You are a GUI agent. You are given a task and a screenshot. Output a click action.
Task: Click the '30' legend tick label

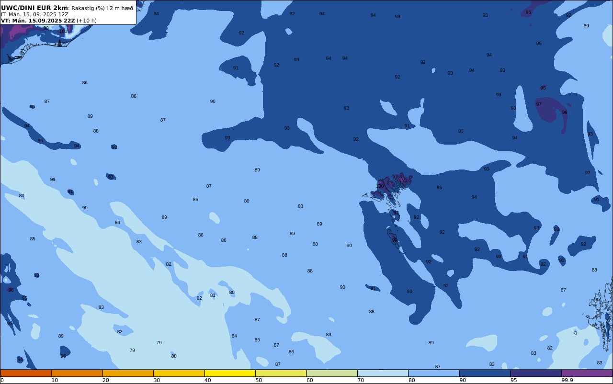click(157, 380)
